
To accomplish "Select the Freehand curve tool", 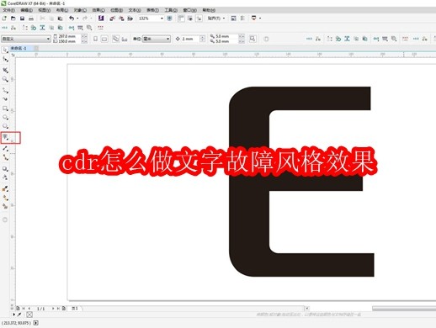I will pos(5,90).
